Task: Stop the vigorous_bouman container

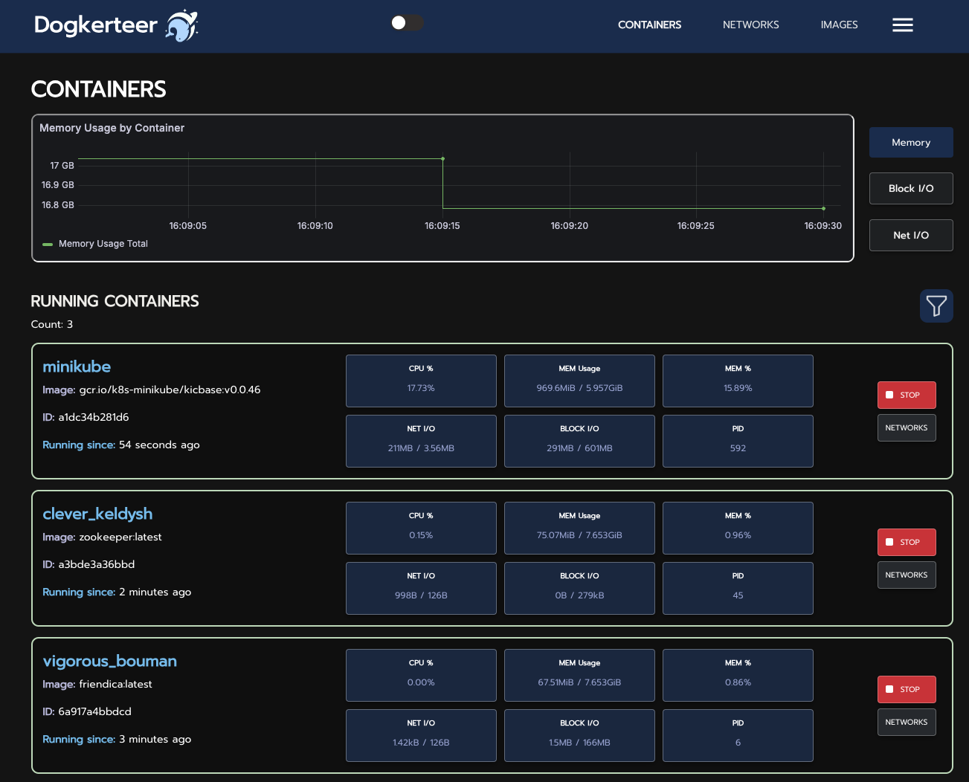Action: (x=907, y=689)
